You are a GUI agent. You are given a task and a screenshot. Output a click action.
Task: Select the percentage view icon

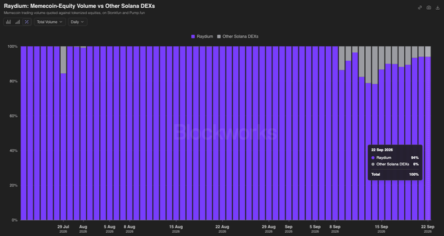pos(27,22)
